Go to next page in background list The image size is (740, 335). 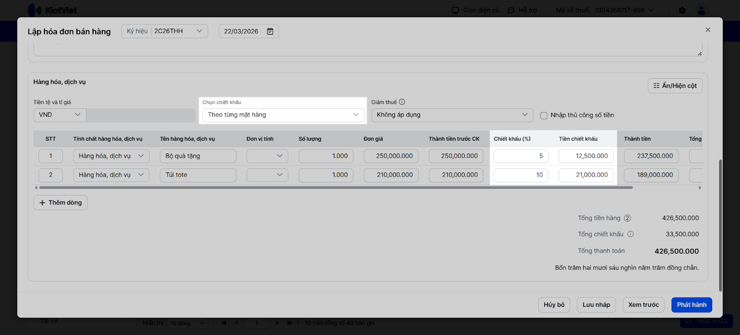(277, 323)
